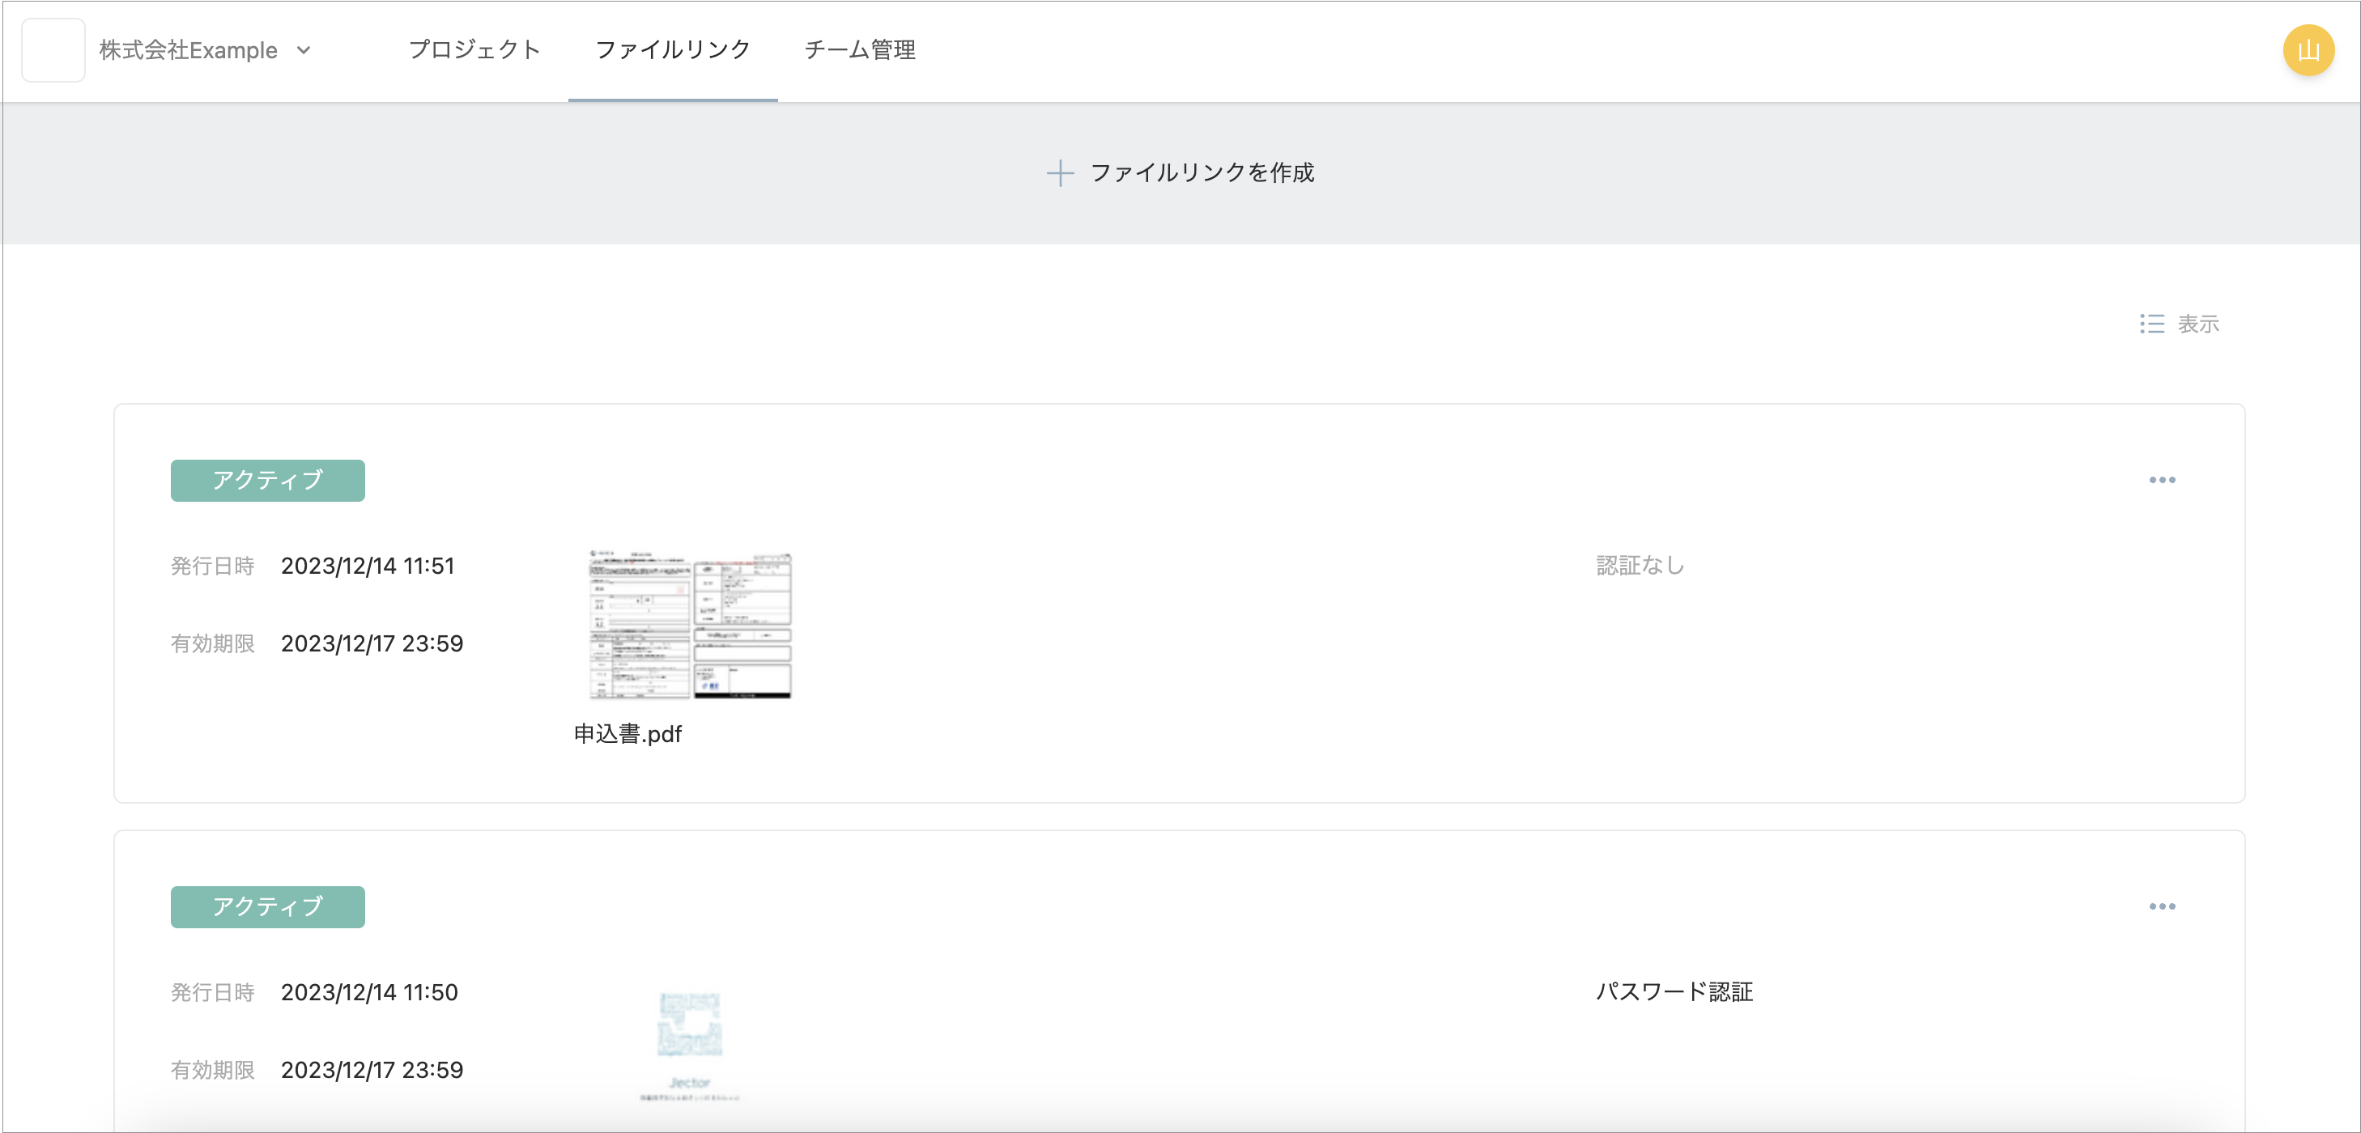Open the user avatar icon marked 山
This screenshot has width=2361, height=1133.
pos(2308,50)
